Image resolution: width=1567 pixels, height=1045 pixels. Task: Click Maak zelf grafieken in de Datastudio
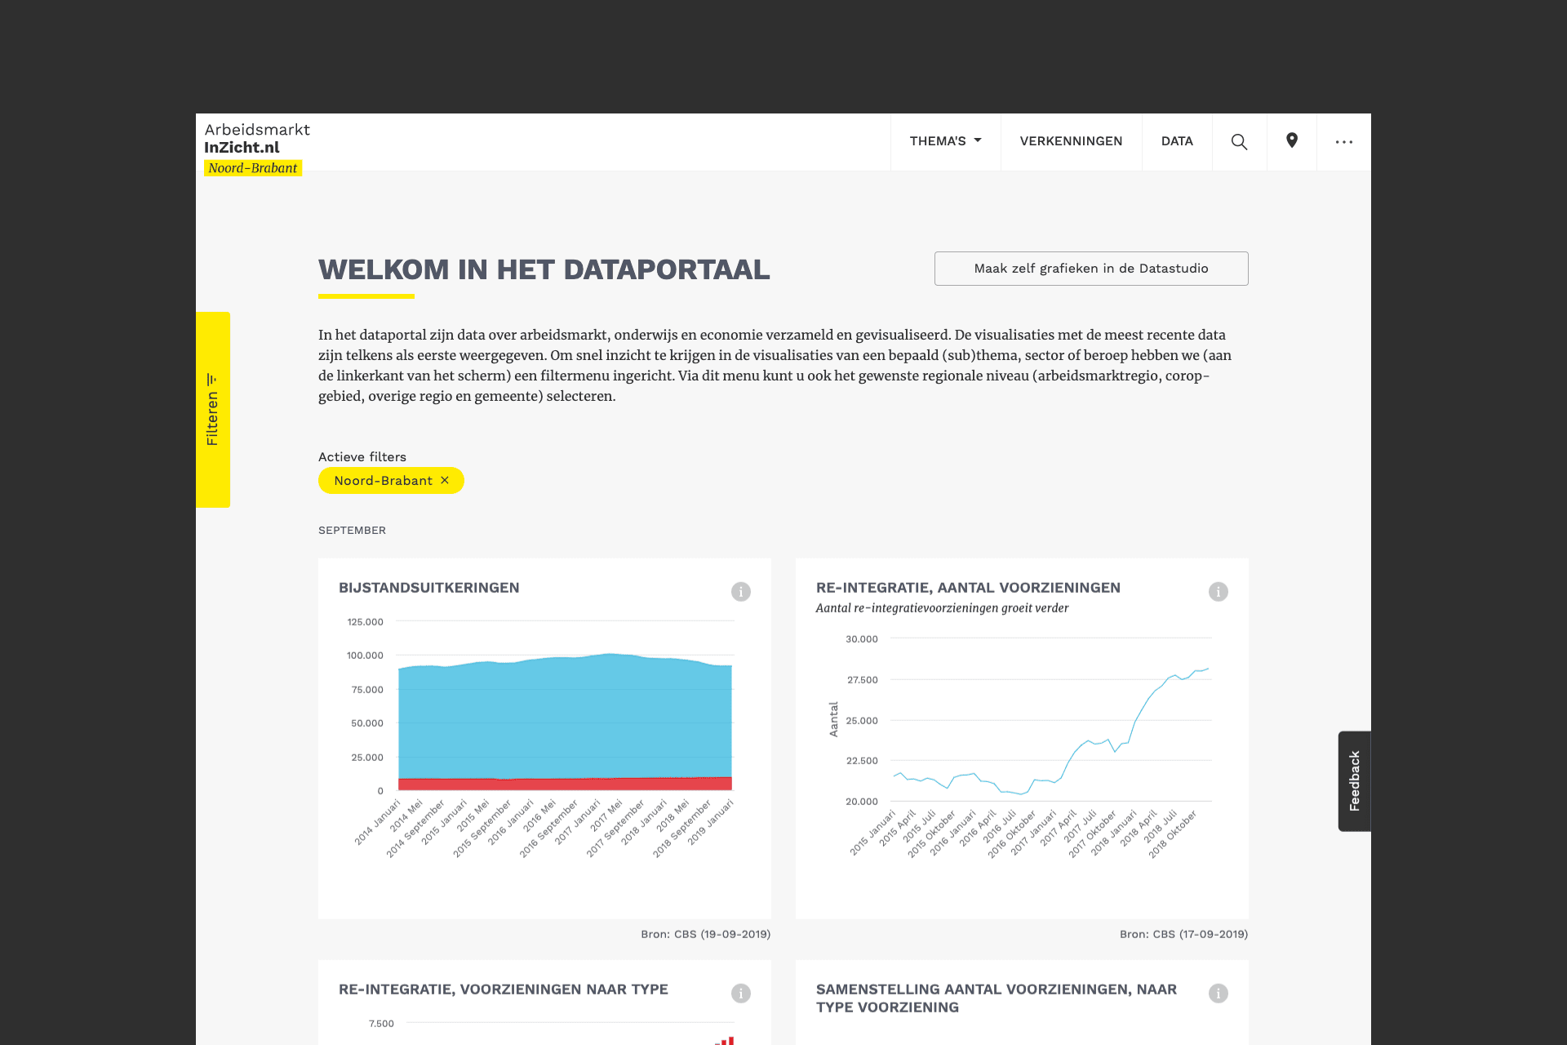(x=1090, y=269)
